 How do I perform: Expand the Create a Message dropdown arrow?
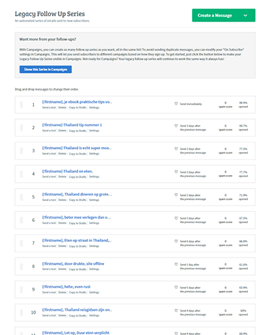(245, 16)
